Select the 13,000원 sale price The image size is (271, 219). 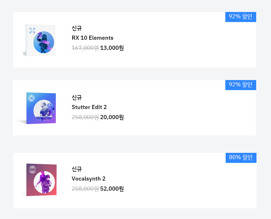tap(112, 48)
